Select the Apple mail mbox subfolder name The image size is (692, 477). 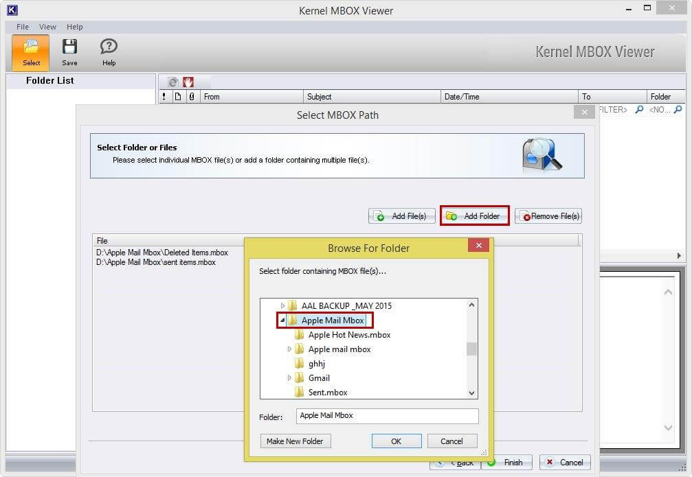click(x=339, y=349)
